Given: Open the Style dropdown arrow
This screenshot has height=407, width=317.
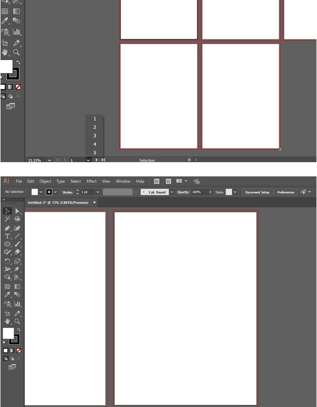Looking at the screenshot, I should point(235,192).
